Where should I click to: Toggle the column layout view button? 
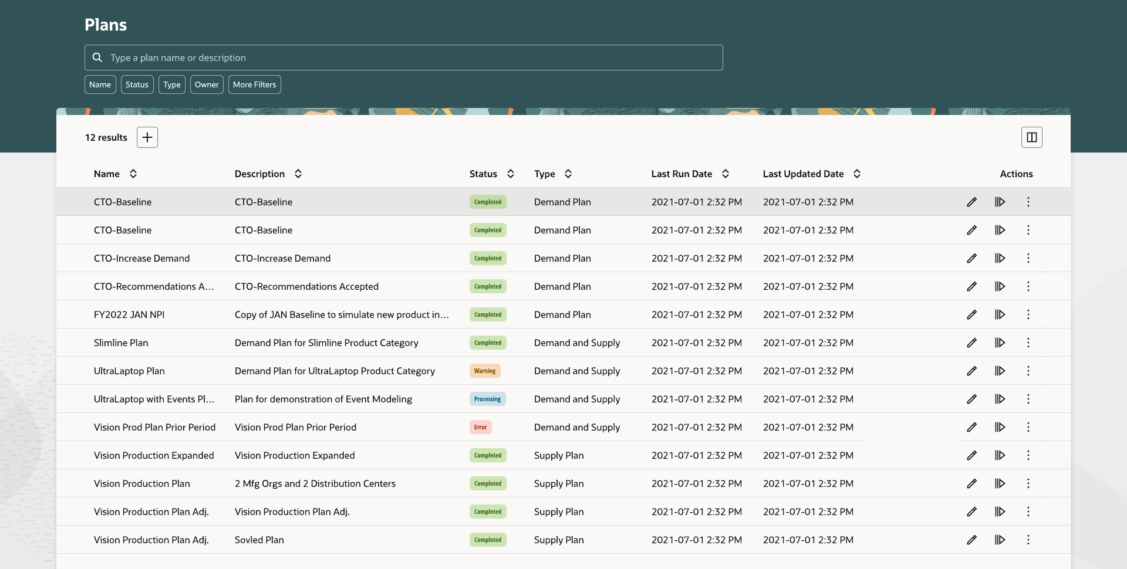pos(1032,137)
